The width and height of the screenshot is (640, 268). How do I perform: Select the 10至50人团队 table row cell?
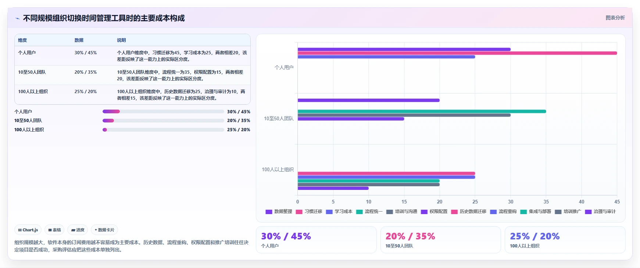(32, 72)
